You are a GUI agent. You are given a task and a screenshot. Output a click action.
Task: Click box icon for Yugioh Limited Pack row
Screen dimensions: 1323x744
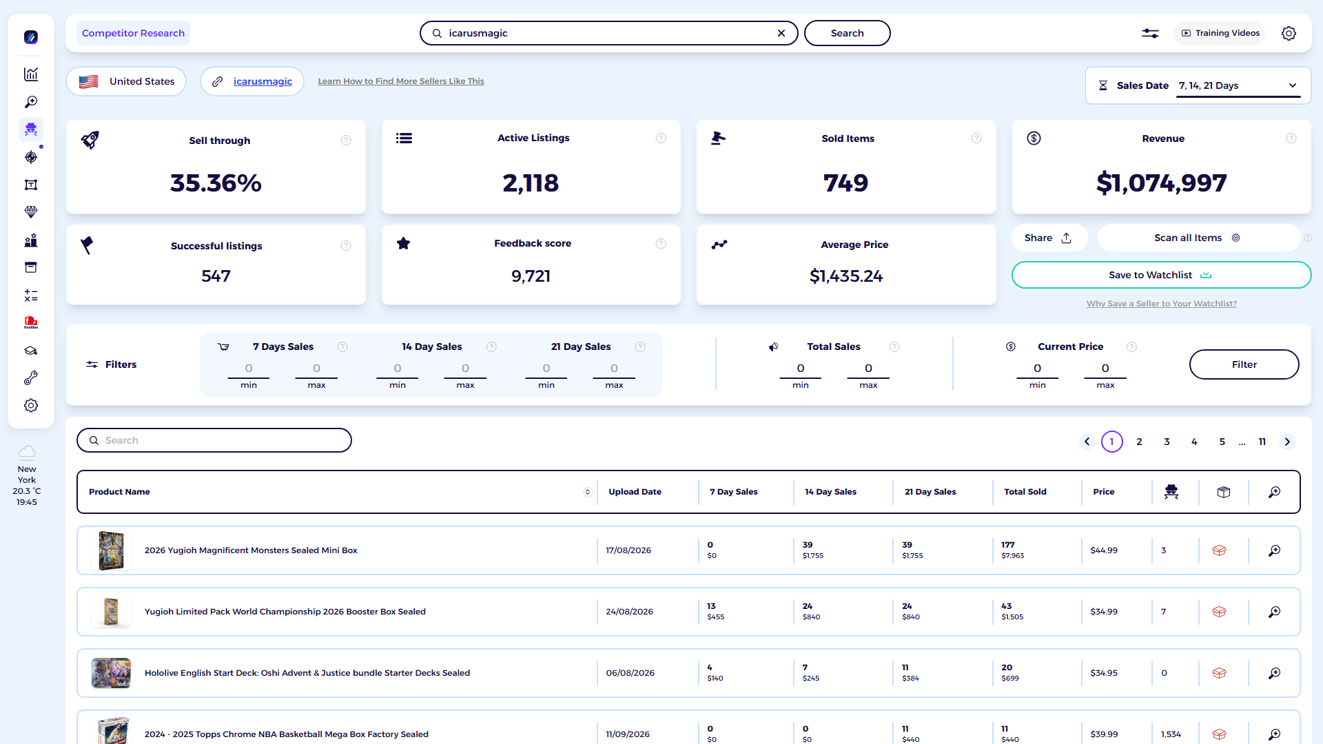pos(1219,612)
